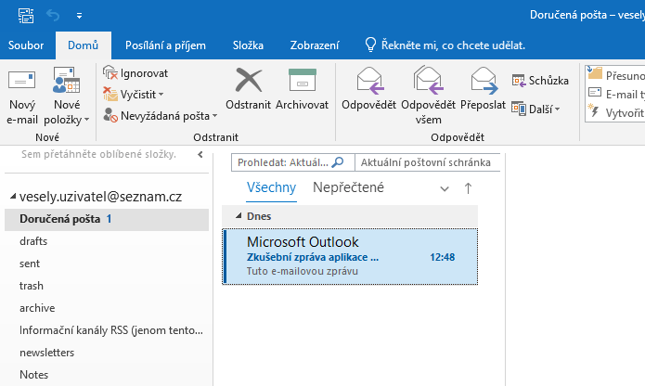Open the Customize Quick Access Toolbar dropdown
This screenshot has height=386, width=645.
click(x=79, y=16)
